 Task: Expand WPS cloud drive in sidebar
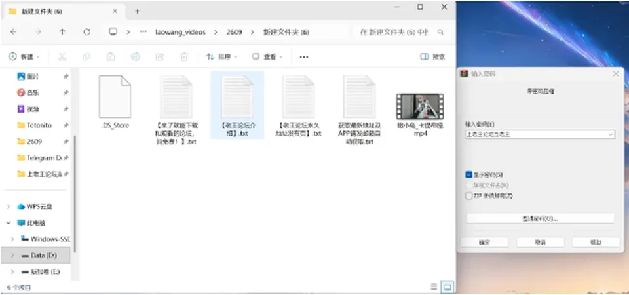9,206
